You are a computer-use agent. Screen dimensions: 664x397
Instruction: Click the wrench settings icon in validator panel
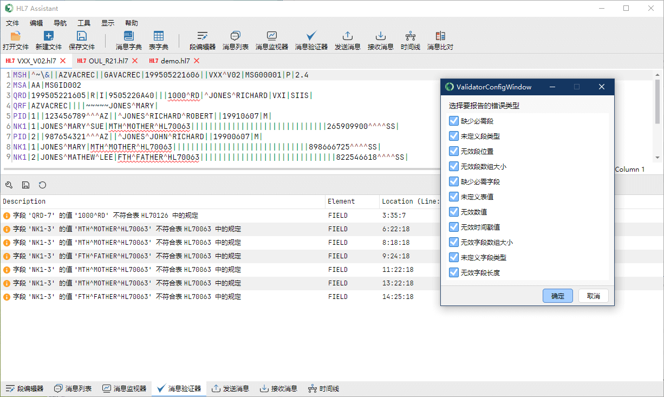point(9,185)
